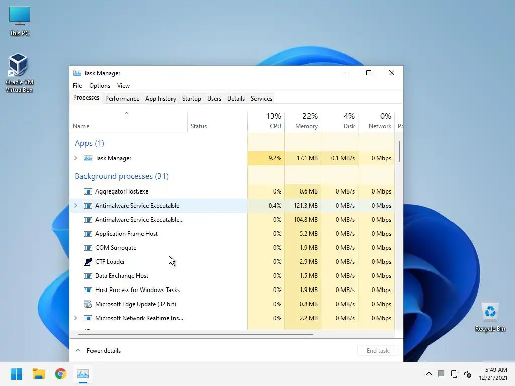Open the network status tray icon
Image resolution: width=515 pixels, height=386 pixels.
455,374
